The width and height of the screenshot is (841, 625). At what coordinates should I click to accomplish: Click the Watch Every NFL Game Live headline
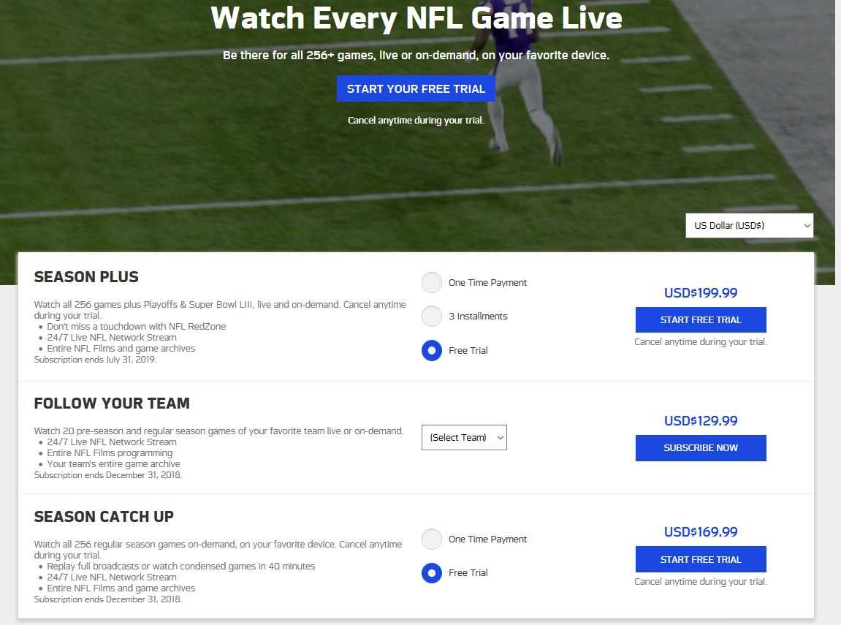[416, 18]
